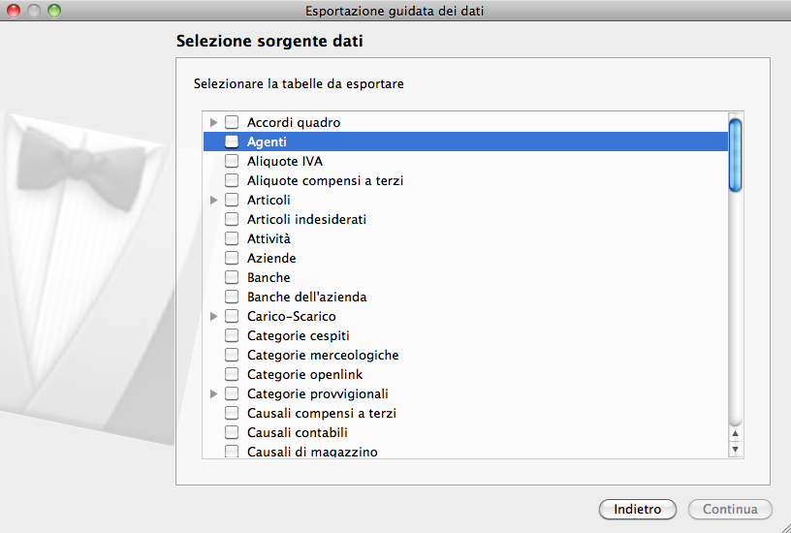Enable Causali contabili checkbox
The height and width of the screenshot is (533, 791).
pos(232,432)
